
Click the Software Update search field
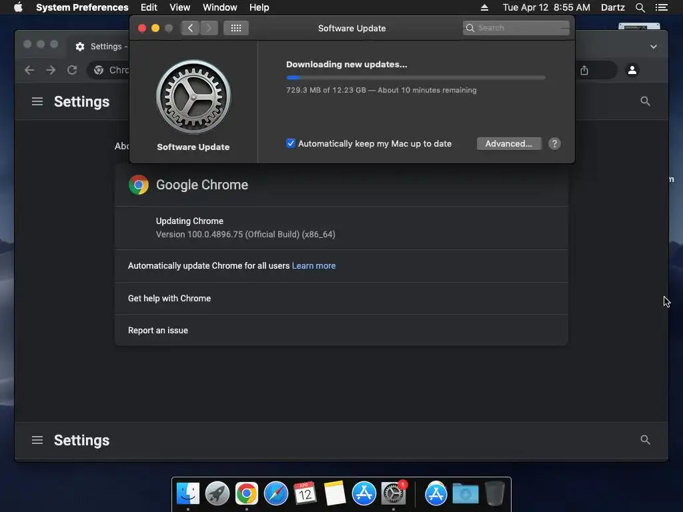pyautogui.click(x=516, y=28)
